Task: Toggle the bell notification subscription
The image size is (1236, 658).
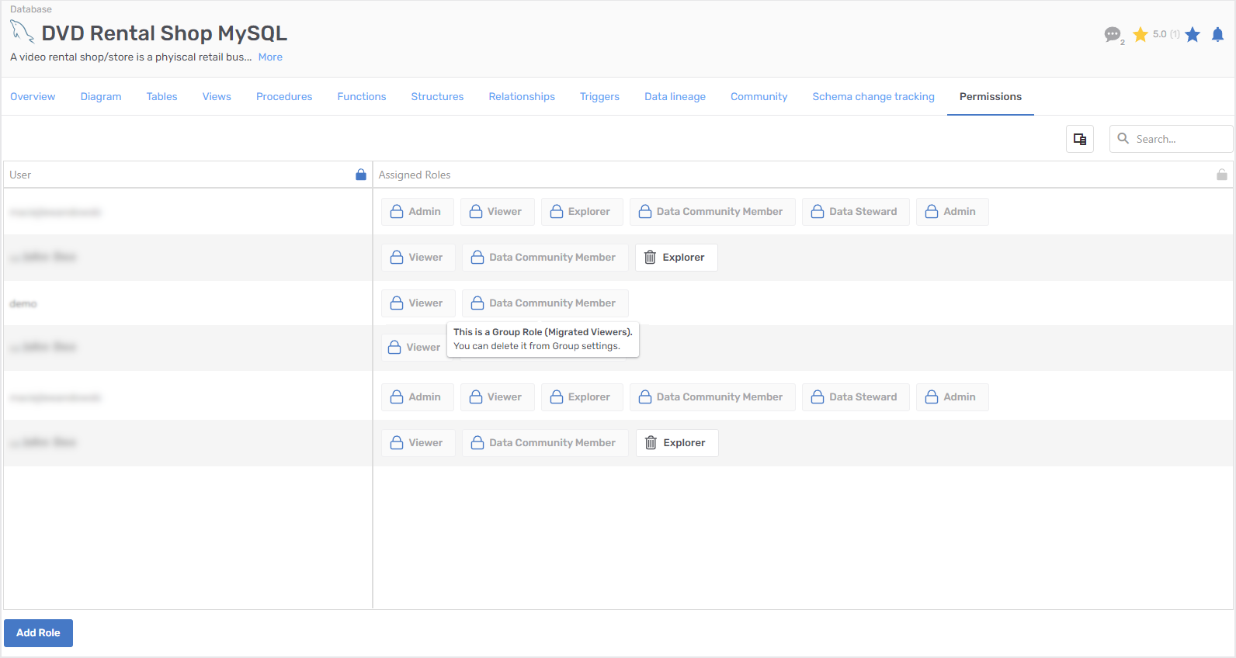Action: [x=1217, y=34]
